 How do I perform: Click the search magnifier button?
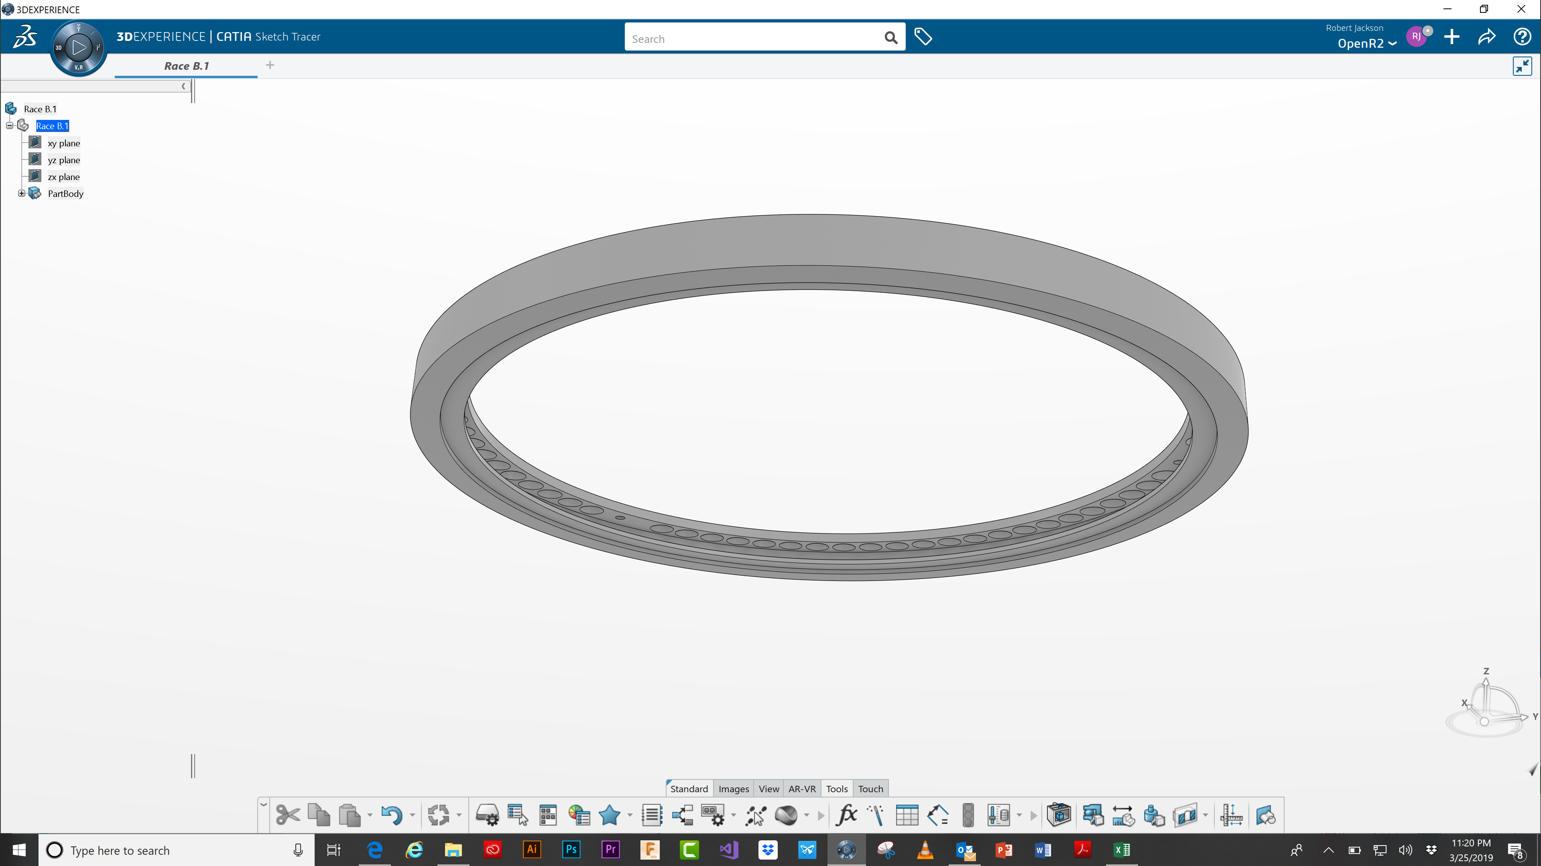tap(891, 38)
